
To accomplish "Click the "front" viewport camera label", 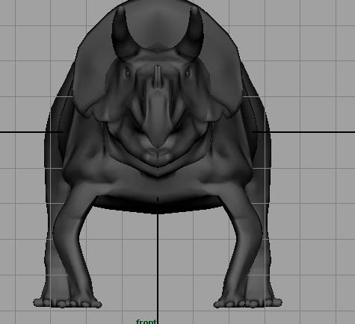I will coord(146,322).
